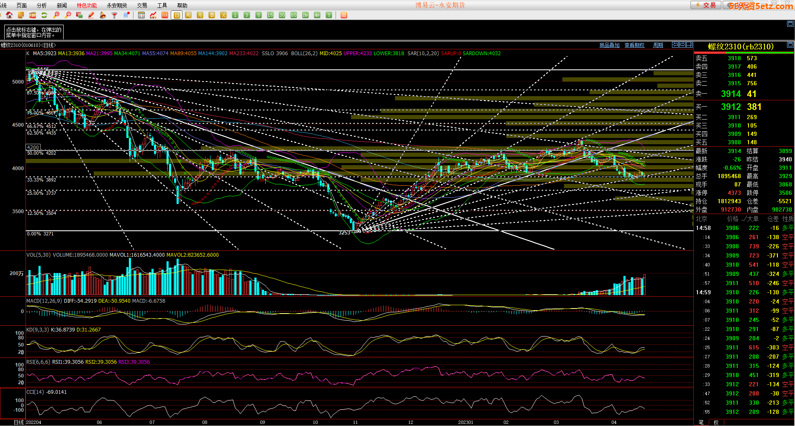
Task: Click the RSI(6,6,6) indicator label
Action: (x=38, y=362)
